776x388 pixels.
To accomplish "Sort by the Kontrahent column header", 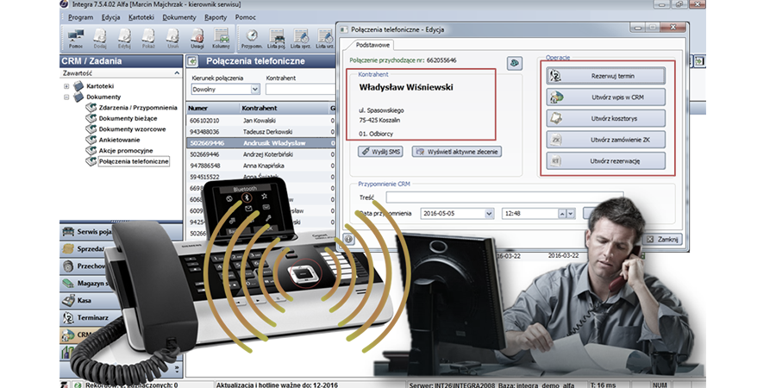I will click(x=284, y=108).
